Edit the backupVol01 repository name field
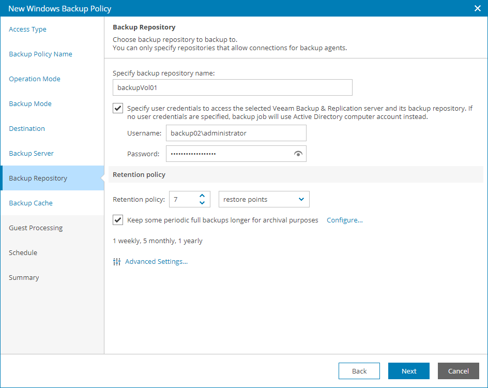This screenshot has width=488, height=388. 232,87
